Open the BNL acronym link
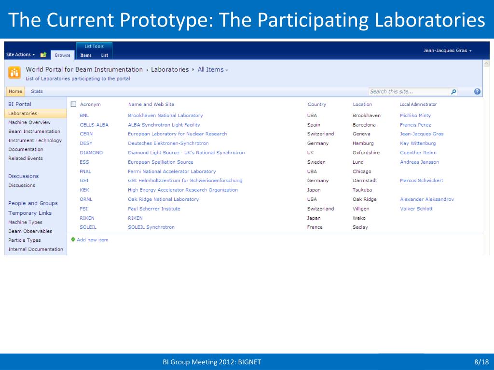 click(x=84, y=116)
